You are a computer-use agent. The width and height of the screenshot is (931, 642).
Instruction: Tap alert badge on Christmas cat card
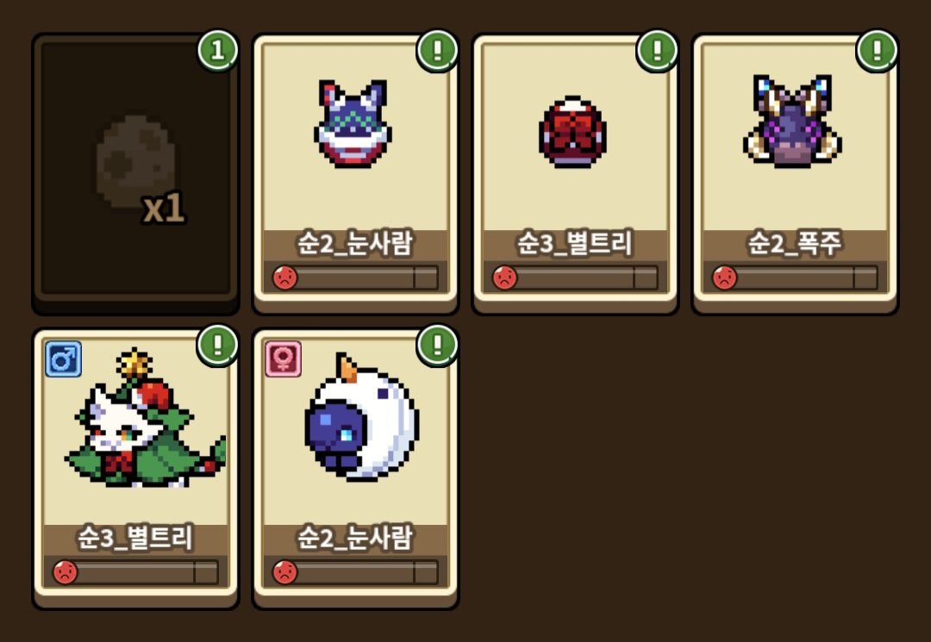(218, 345)
